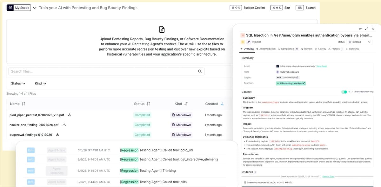
Task: Select the 'Regression Testing Agent Thinking' log entry
Action: point(148,171)
